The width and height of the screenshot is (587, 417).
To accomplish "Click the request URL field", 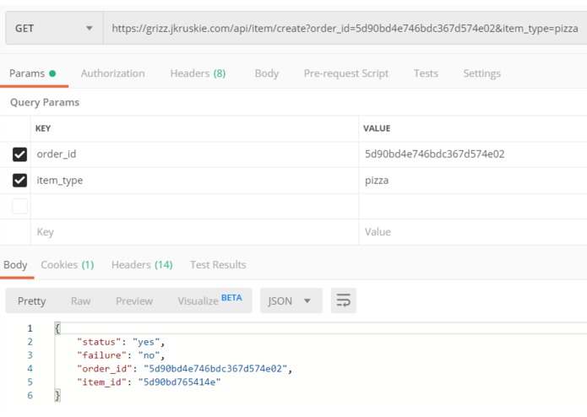I will click(345, 29).
